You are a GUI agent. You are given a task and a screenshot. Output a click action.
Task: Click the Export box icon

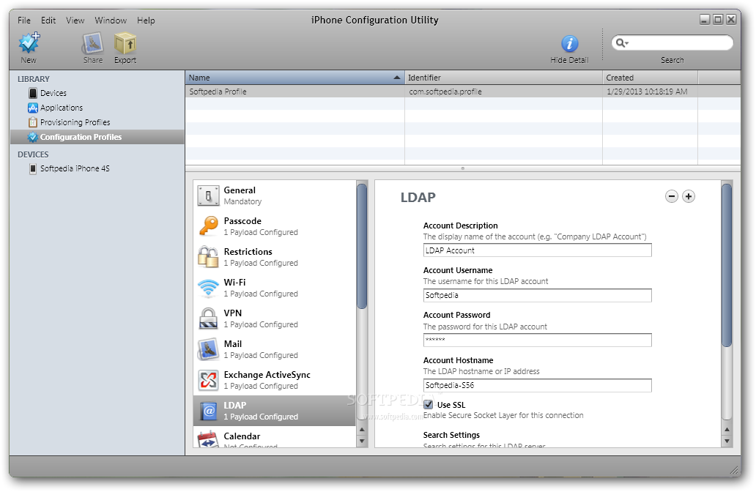(125, 43)
